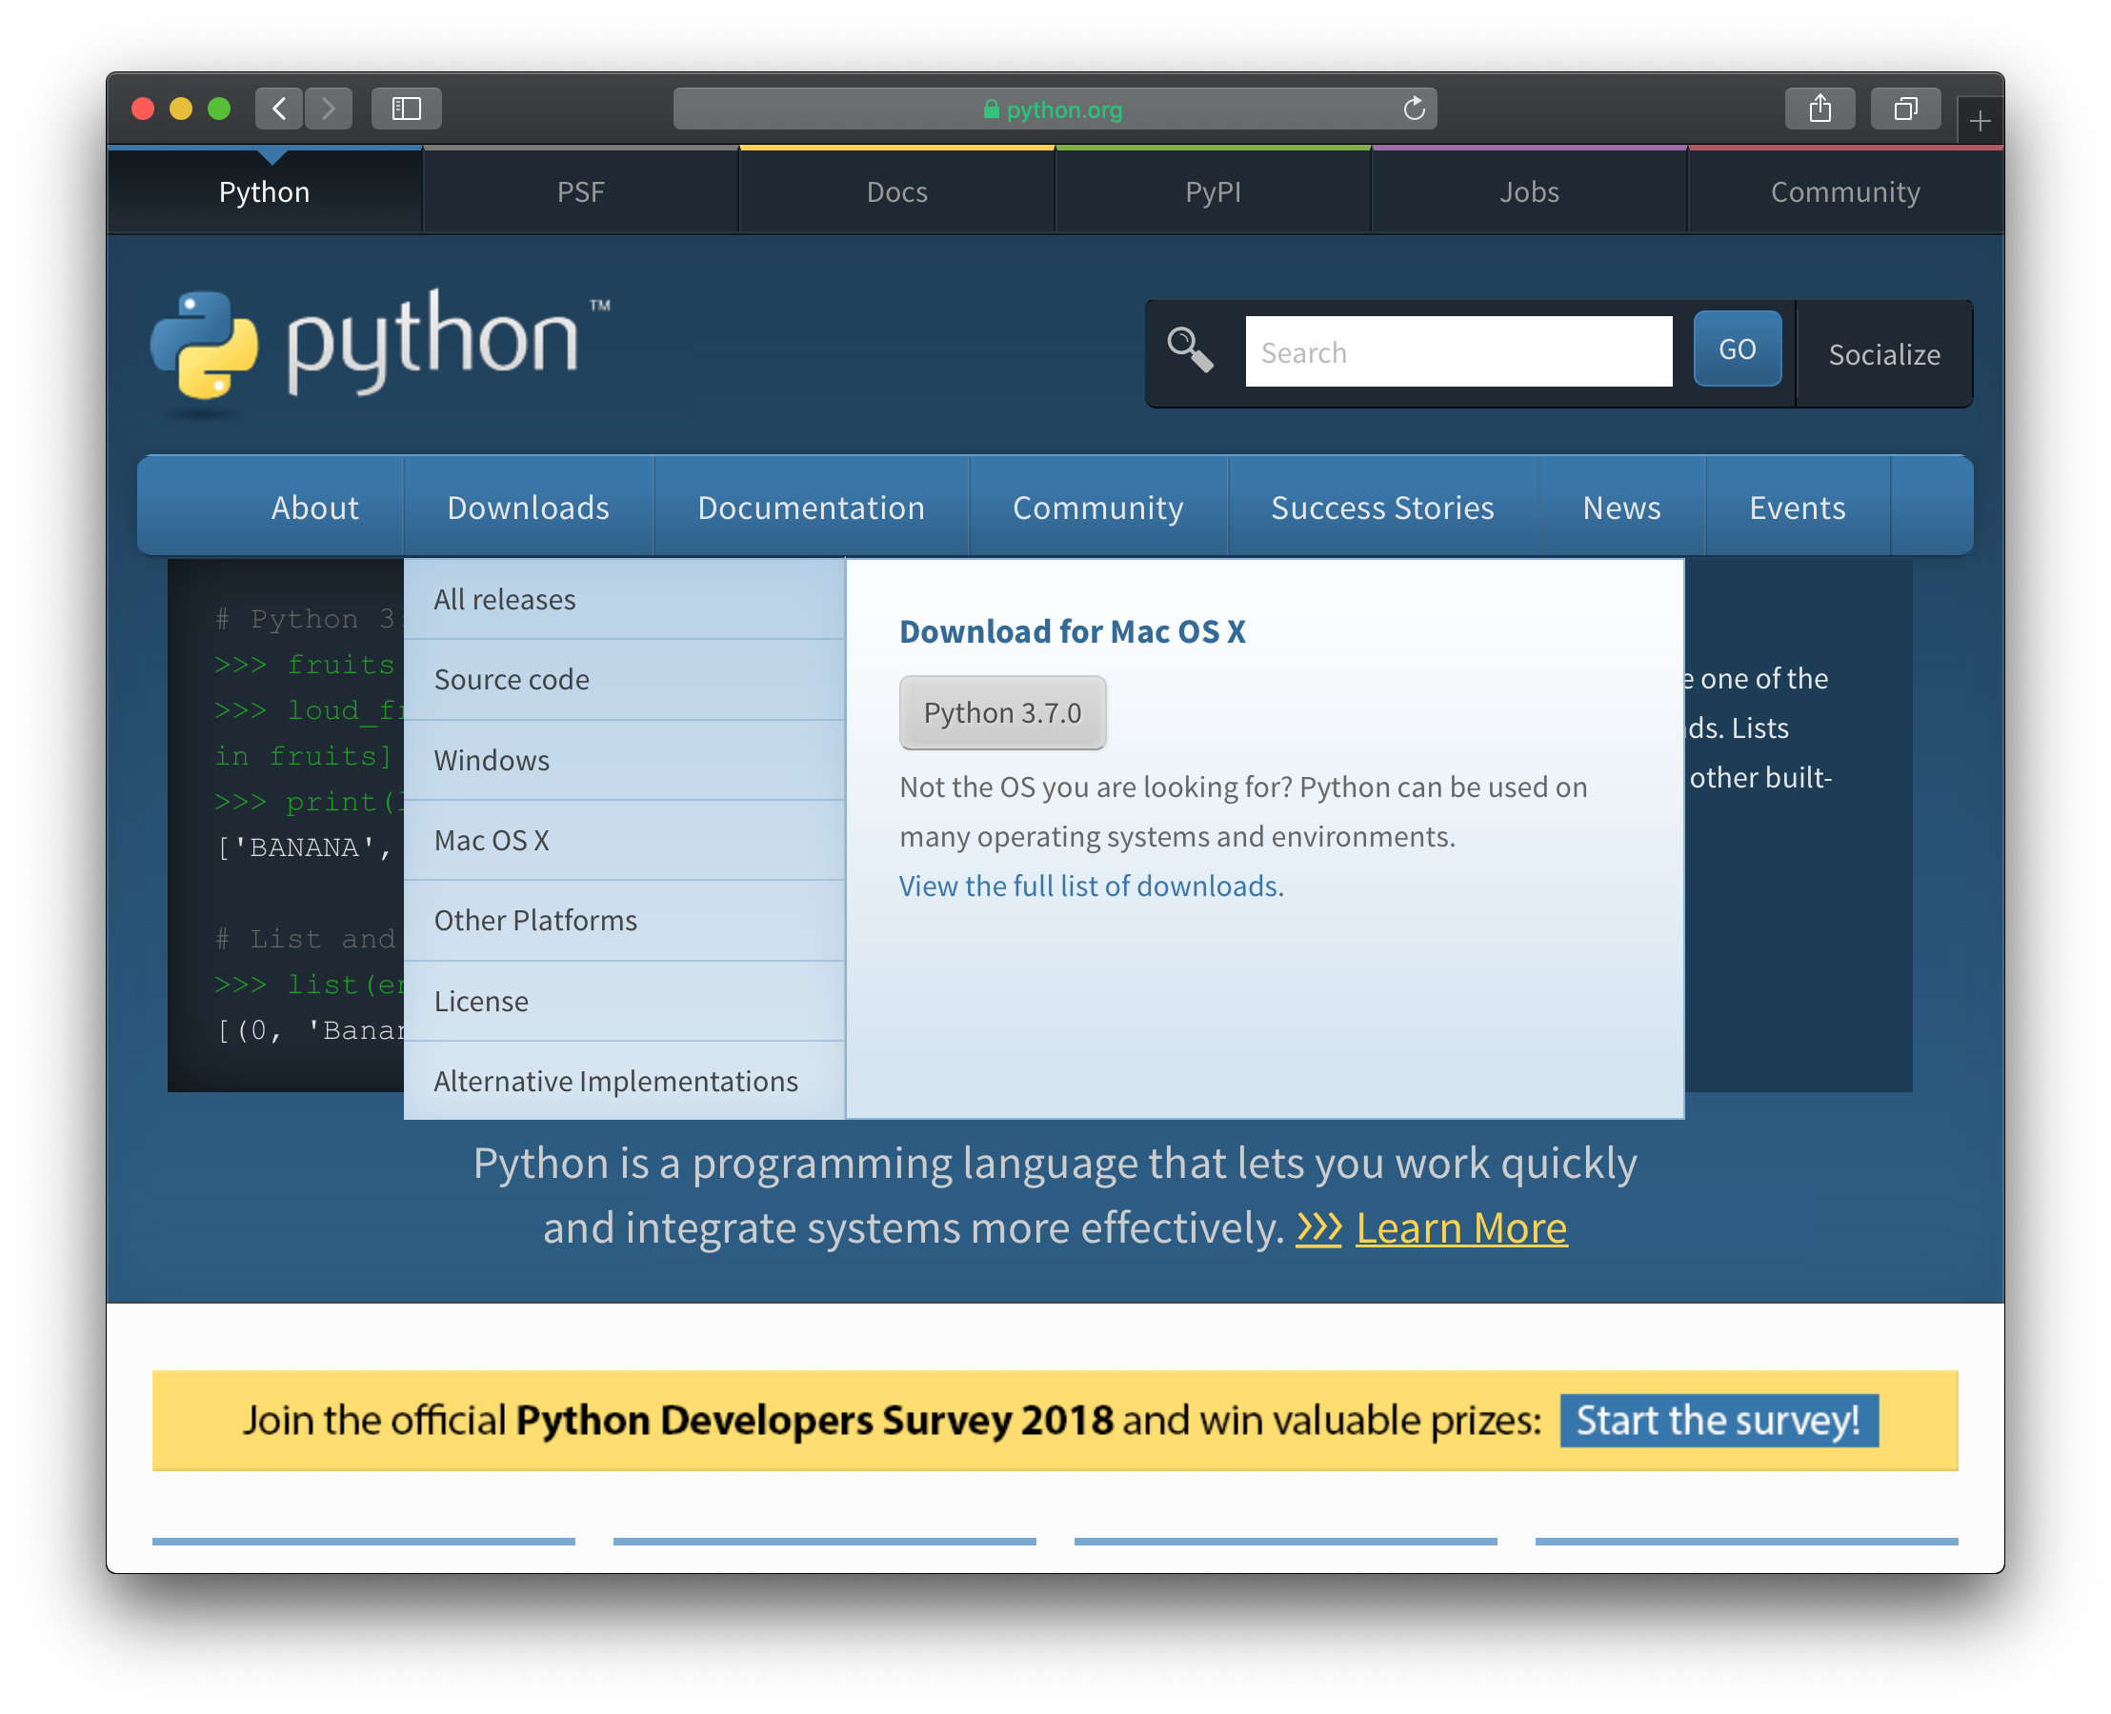2111x1714 pixels.
Task: Click the Safari forward arrow button
Action: [x=328, y=109]
